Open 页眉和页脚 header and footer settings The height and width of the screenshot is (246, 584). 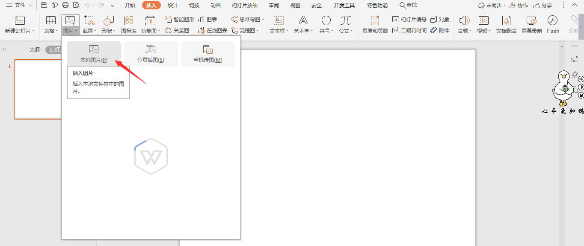pyautogui.click(x=375, y=24)
